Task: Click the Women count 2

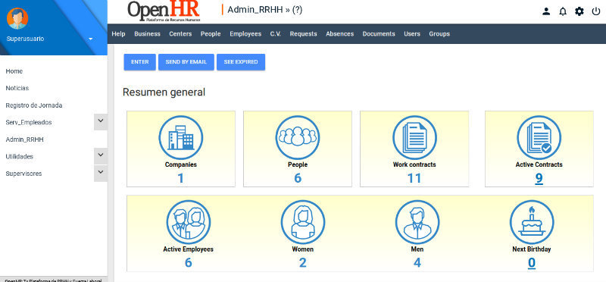Action: coord(302,262)
